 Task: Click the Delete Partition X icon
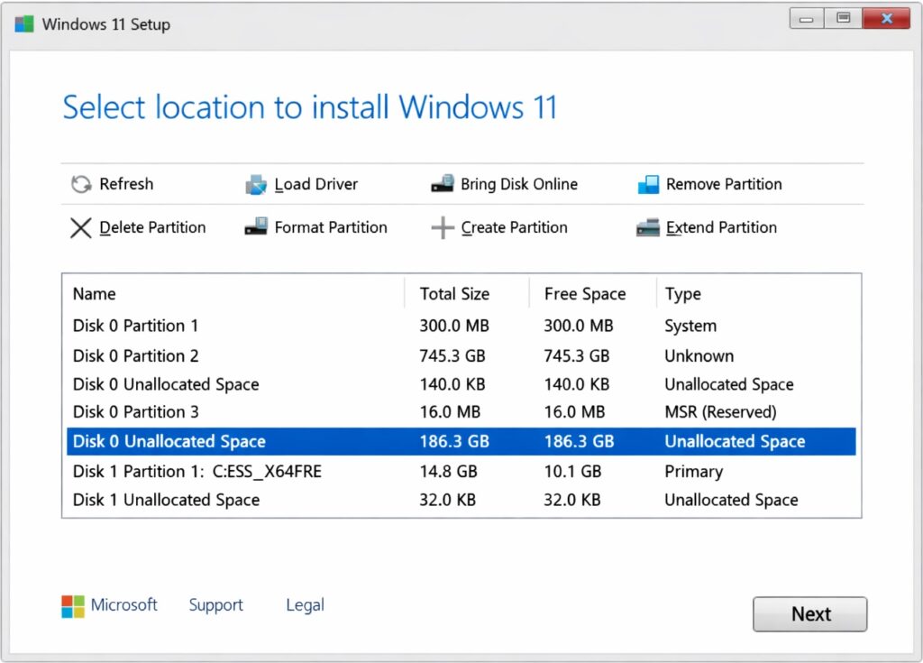click(x=80, y=228)
